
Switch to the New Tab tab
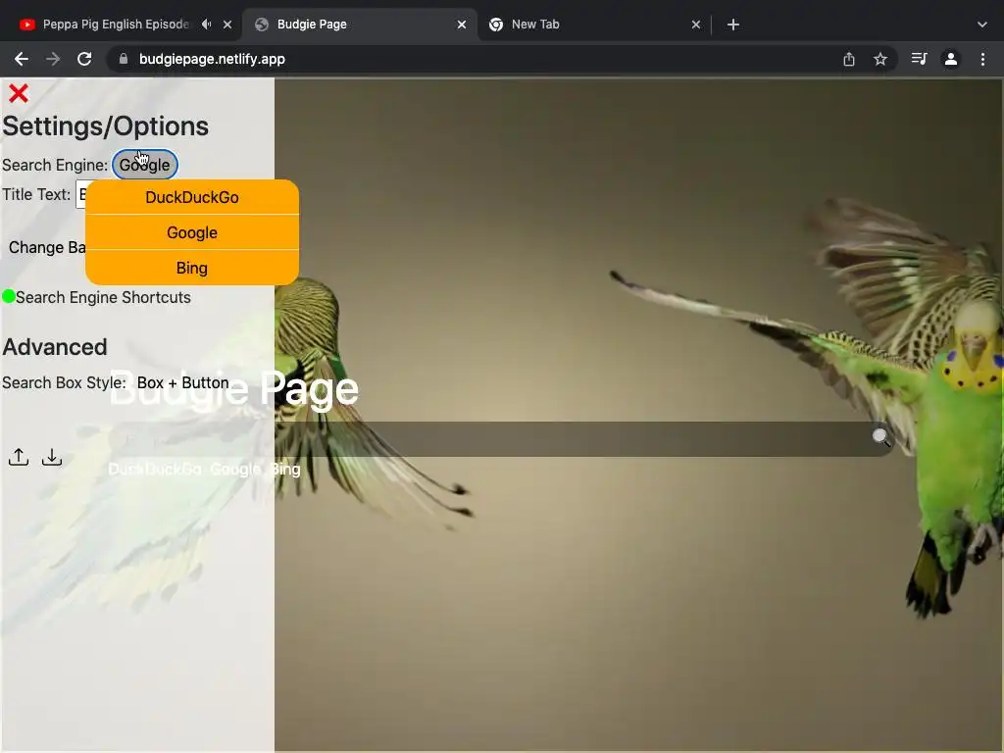coord(535,25)
